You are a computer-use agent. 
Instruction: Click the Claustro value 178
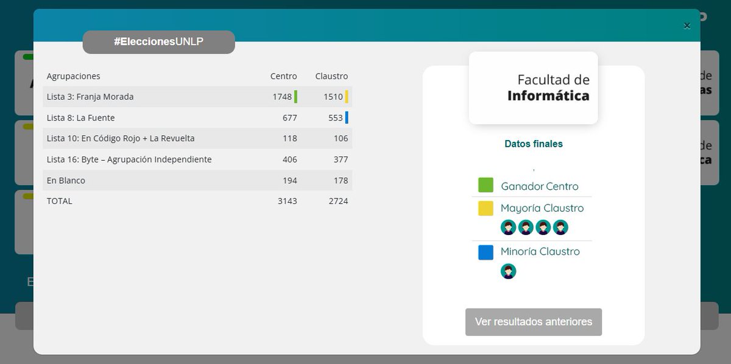(341, 180)
